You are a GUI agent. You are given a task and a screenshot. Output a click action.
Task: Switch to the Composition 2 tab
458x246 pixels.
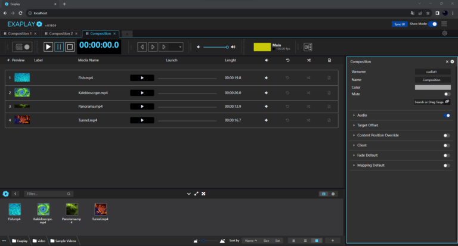pos(60,33)
